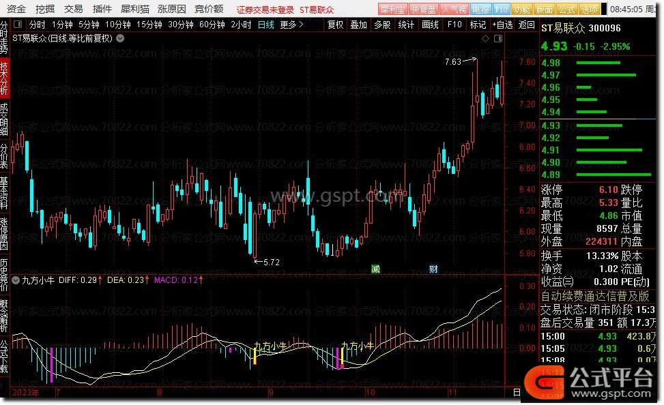This screenshot has height=405, width=664.
Task: Open the 涨停原因 sidebar tab
Action: point(4,233)
